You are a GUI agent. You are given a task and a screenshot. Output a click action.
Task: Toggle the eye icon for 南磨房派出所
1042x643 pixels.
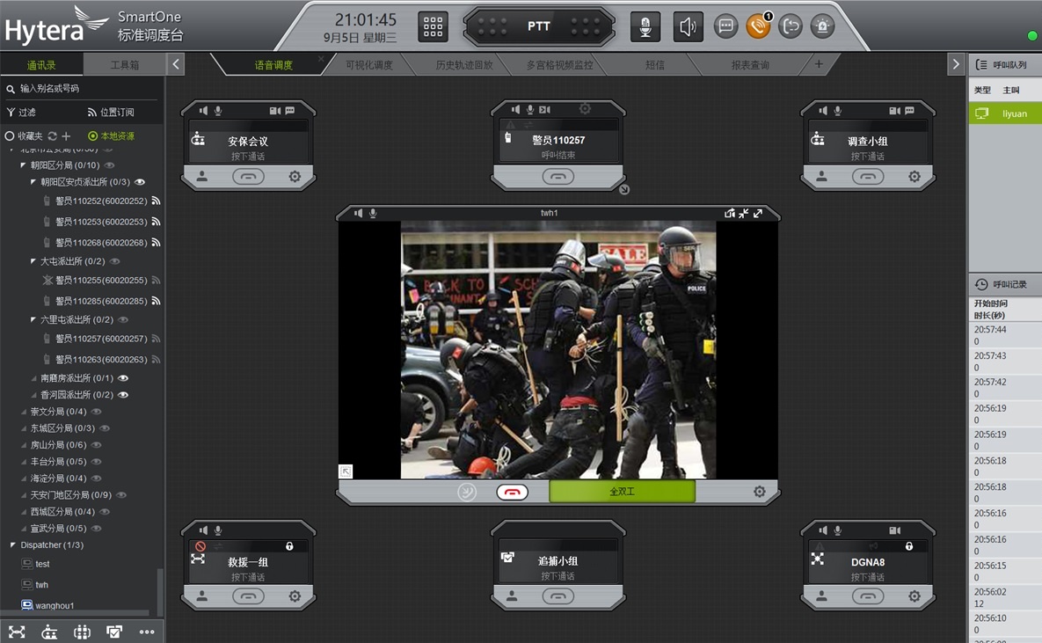coord(123,377)
